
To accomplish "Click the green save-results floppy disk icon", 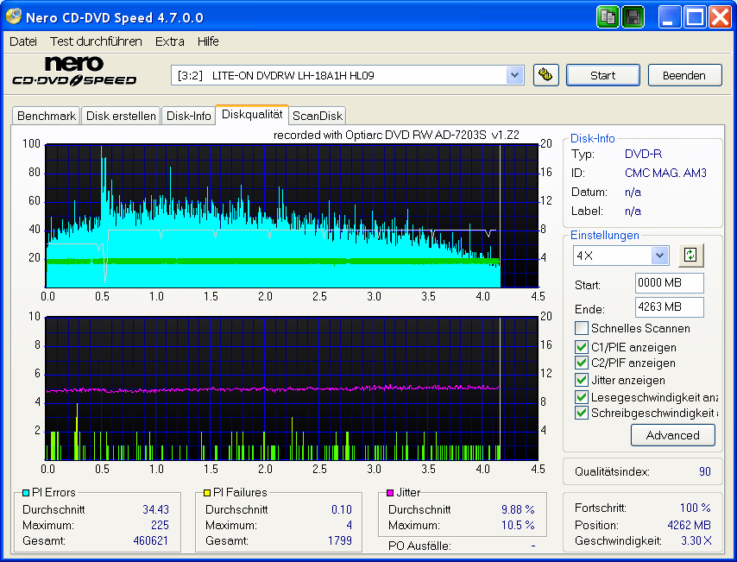I will [x=633, y=16].
